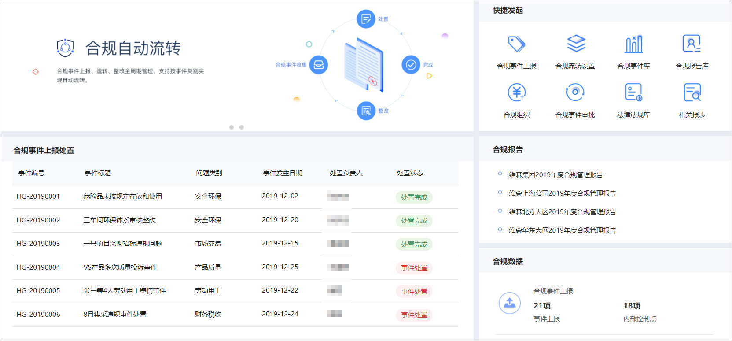
Task: Click the 整改 step icon in banner
Action: tap(366, 111)
